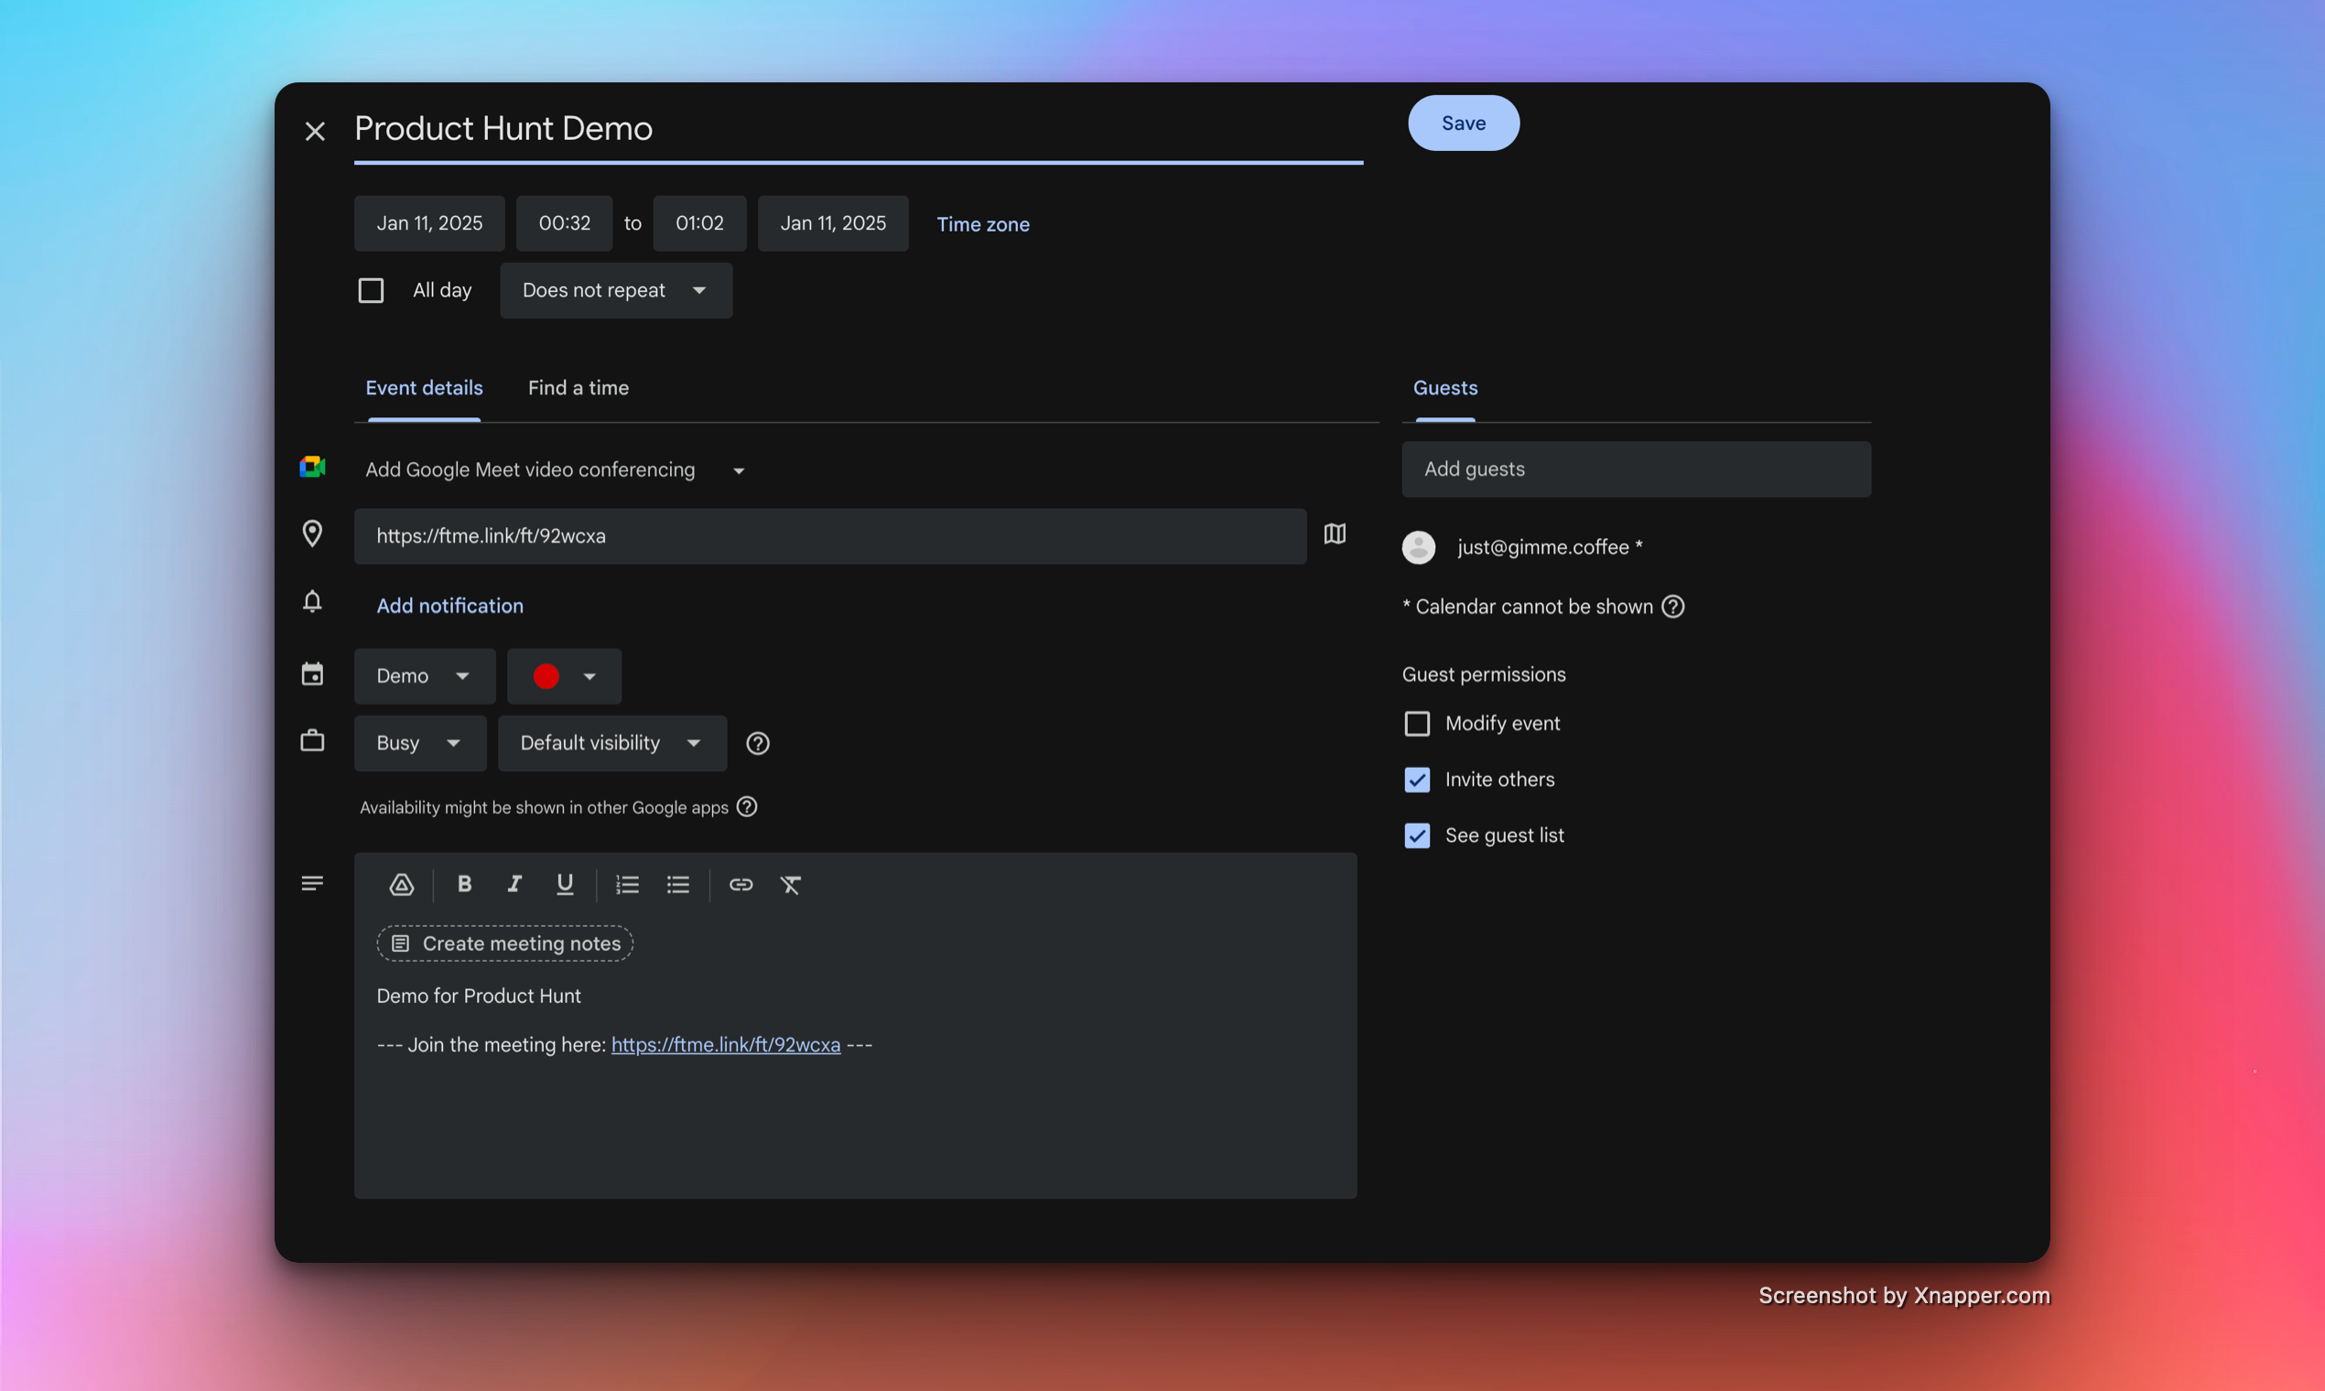Insert a bulleted list

[677, 884]
